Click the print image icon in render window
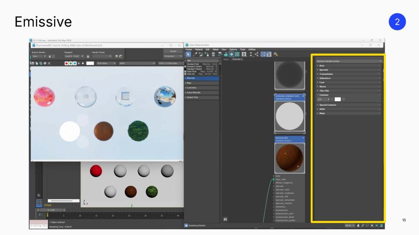Viewport: 419px width, 235px height. point(45,63)
